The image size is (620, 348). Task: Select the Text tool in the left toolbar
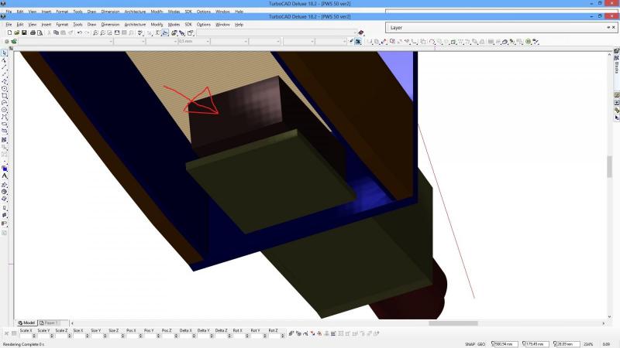tap(5, 176)
